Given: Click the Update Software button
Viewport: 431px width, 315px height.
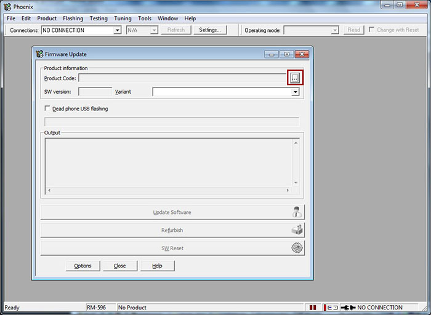Looking at the screenshot, I should tap(172, 212).
